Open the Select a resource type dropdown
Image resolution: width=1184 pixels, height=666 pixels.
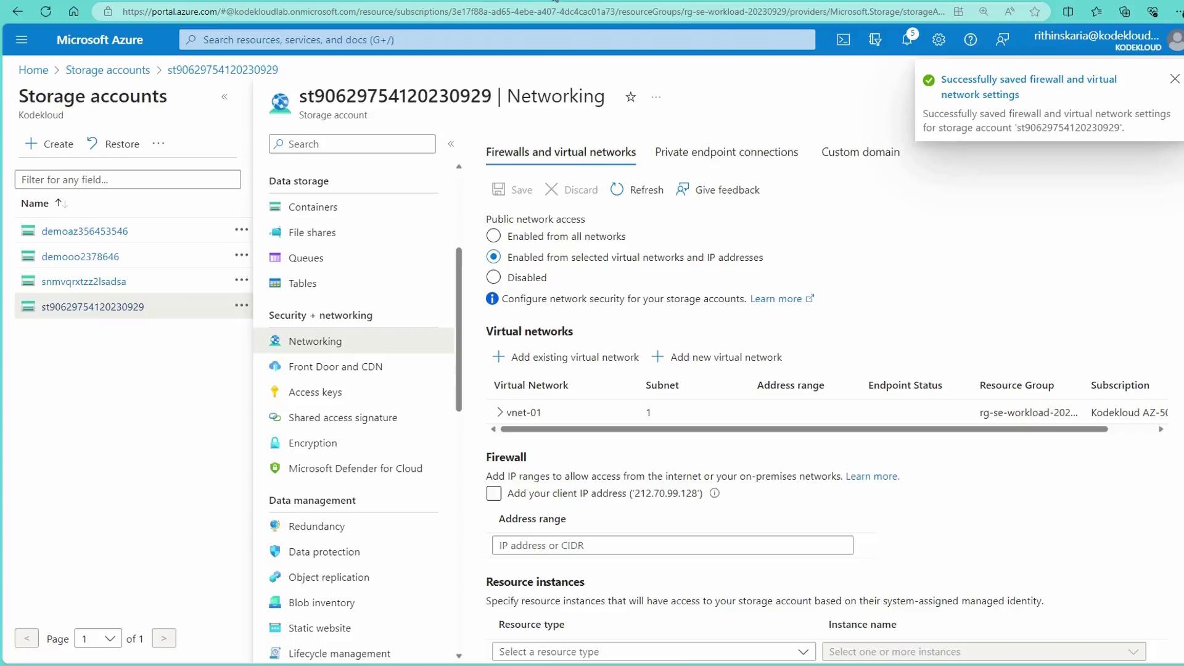click(x=654, y=652)
